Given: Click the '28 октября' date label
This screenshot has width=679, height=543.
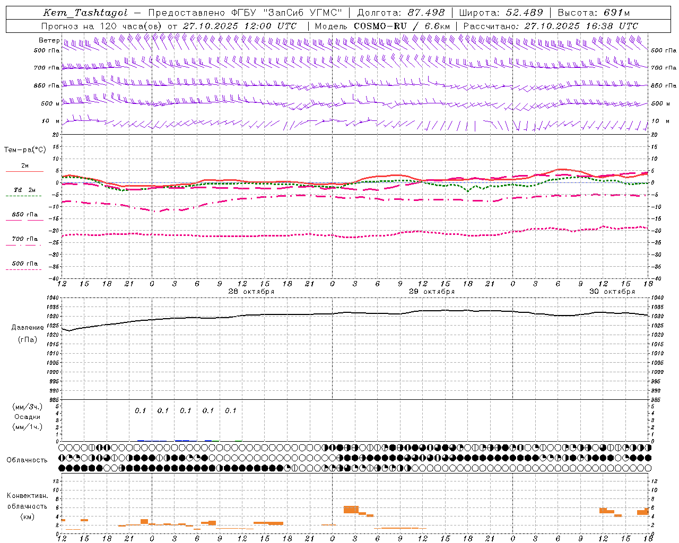Looking at the screenshot, I should tap(251, 292).
